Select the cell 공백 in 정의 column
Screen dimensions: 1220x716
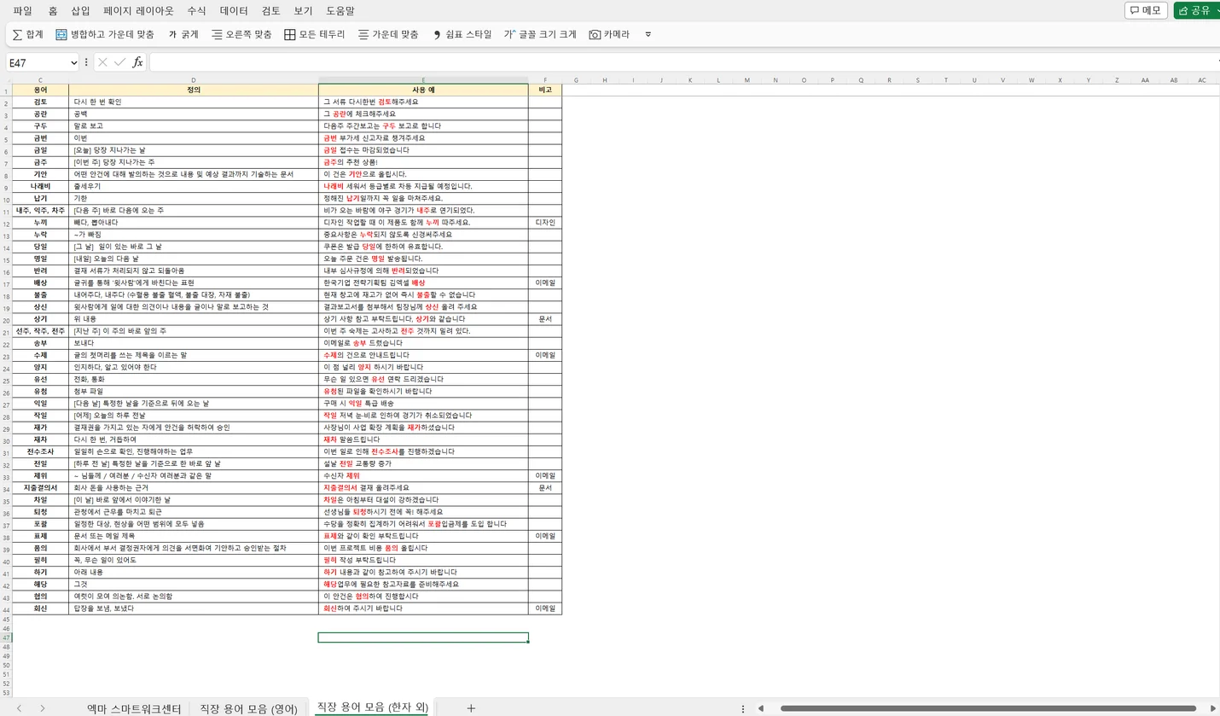194,114
